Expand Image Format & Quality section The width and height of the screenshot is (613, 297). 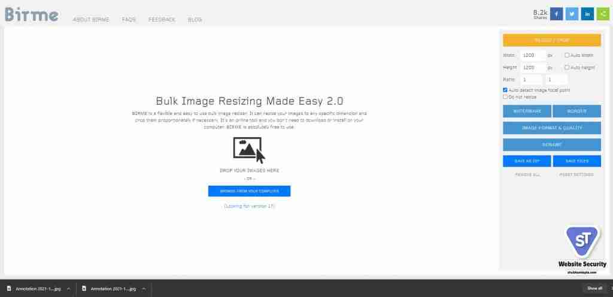click(x=551, y=128)
